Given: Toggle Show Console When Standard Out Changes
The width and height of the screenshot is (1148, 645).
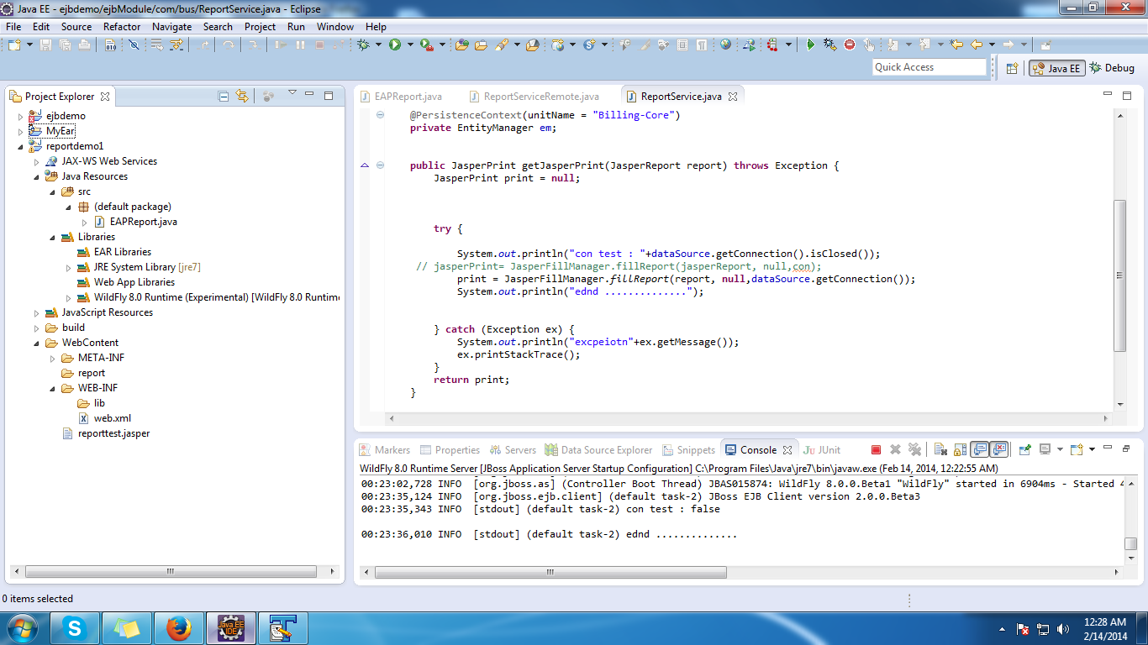Looking at the screenshot, I should tap(979, 450).
